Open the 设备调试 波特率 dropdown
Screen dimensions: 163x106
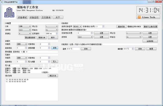[x=85, y=37]
